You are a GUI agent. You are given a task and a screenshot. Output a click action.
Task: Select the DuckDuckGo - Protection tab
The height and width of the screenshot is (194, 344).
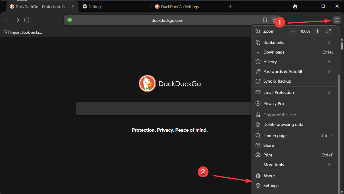(42, 7)
